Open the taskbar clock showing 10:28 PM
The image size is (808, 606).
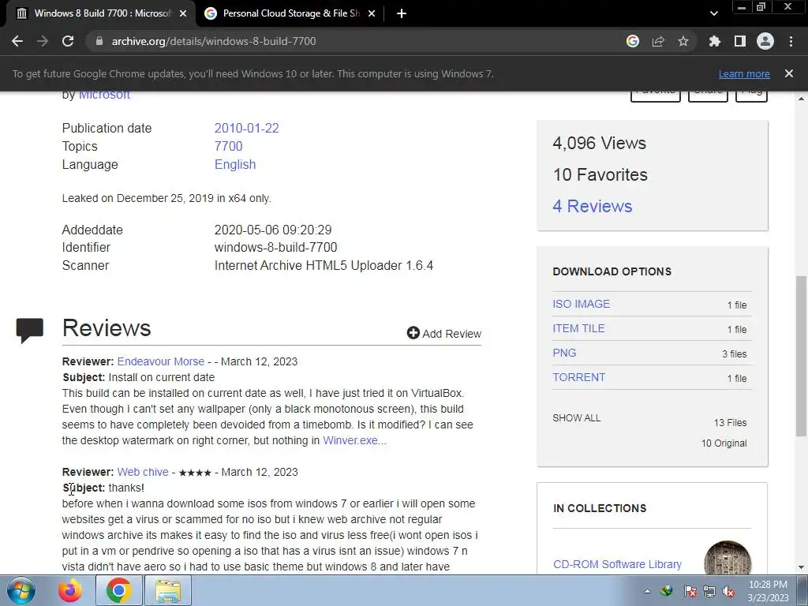768,591
